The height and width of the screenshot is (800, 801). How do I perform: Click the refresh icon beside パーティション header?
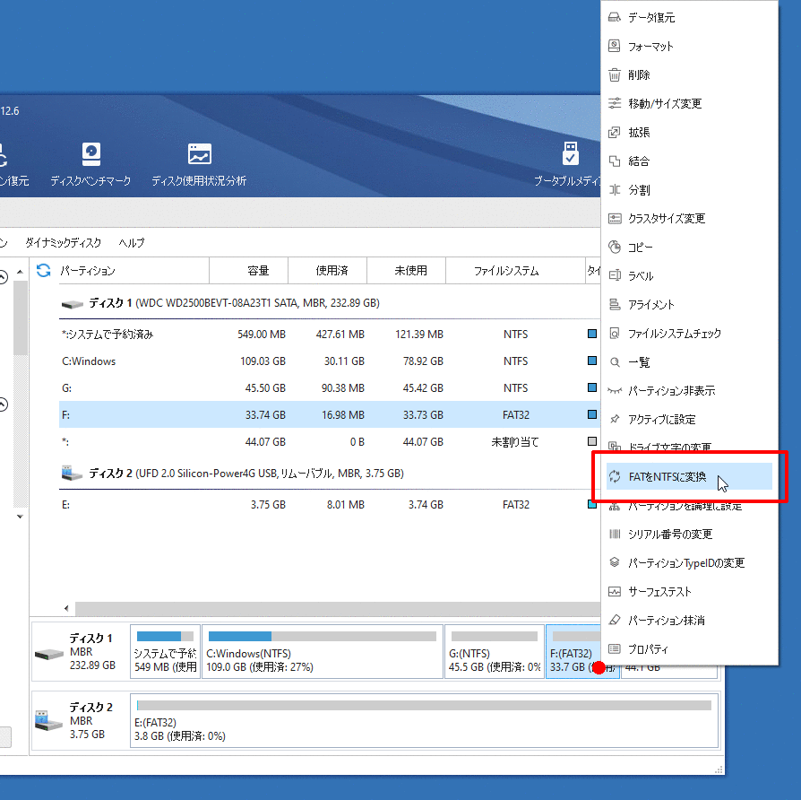click(x=42, y=270)
